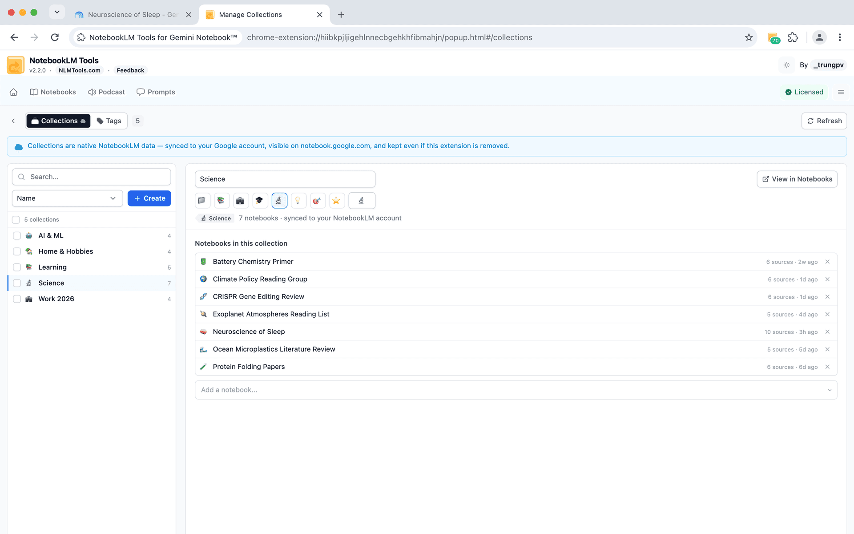
Task: Remove Climate Policy Reading Group from collection
Action: pos(827,279)
